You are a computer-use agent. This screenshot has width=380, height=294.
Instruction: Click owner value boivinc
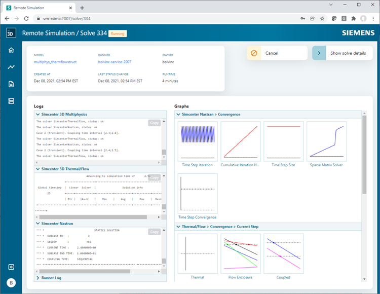[168, 62]
